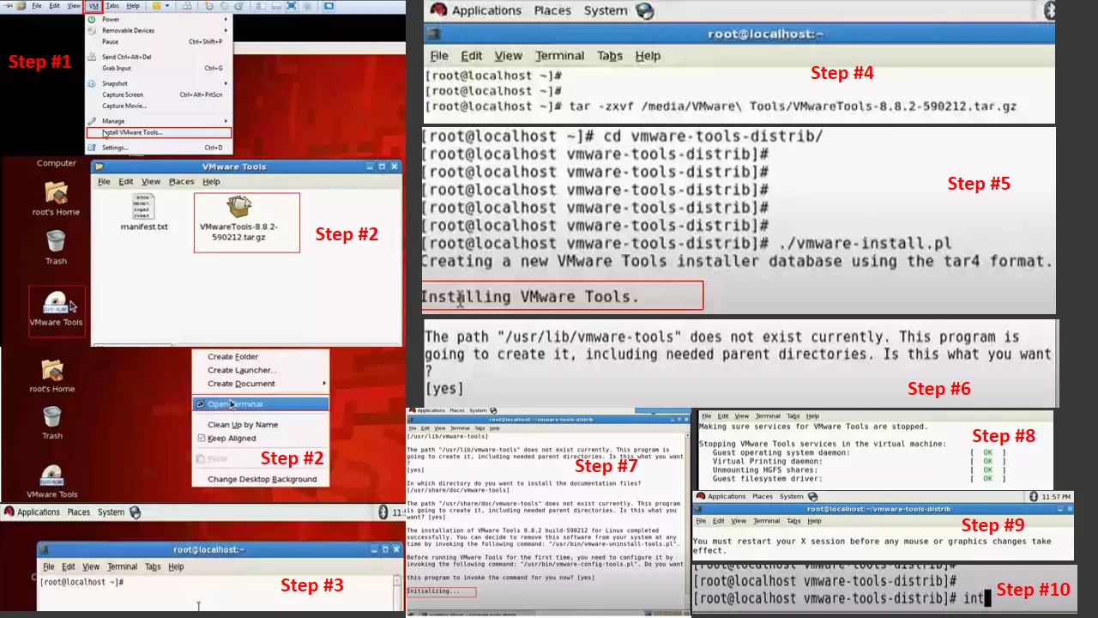
Task: Click the ./vmware-install.pl command text
Action: (x=864, y=244)
